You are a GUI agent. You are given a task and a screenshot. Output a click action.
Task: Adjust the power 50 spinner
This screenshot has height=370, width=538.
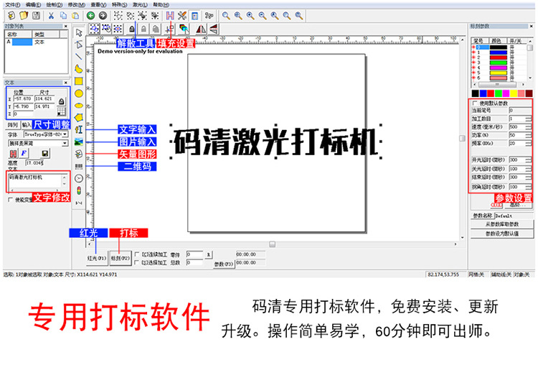coord(529,135)
